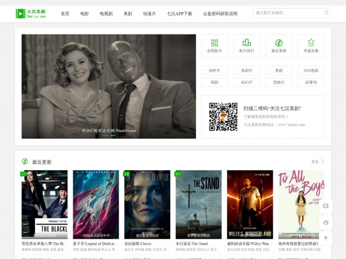Go to 首页 in navigation
Screen dimensions: 346x259
pos(65,14)
